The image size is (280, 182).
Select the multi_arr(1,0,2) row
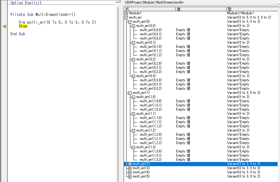click(x=201, y=109)
